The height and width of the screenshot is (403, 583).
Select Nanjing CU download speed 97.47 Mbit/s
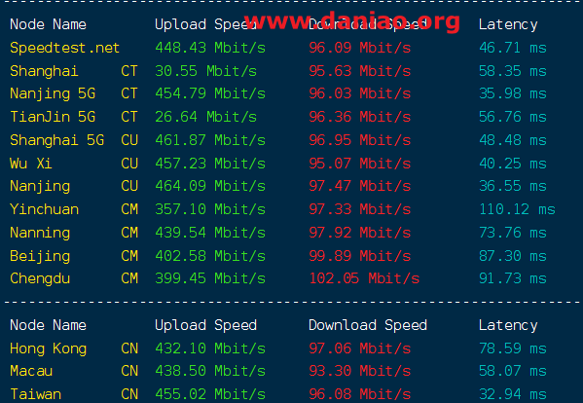[359, 186]
